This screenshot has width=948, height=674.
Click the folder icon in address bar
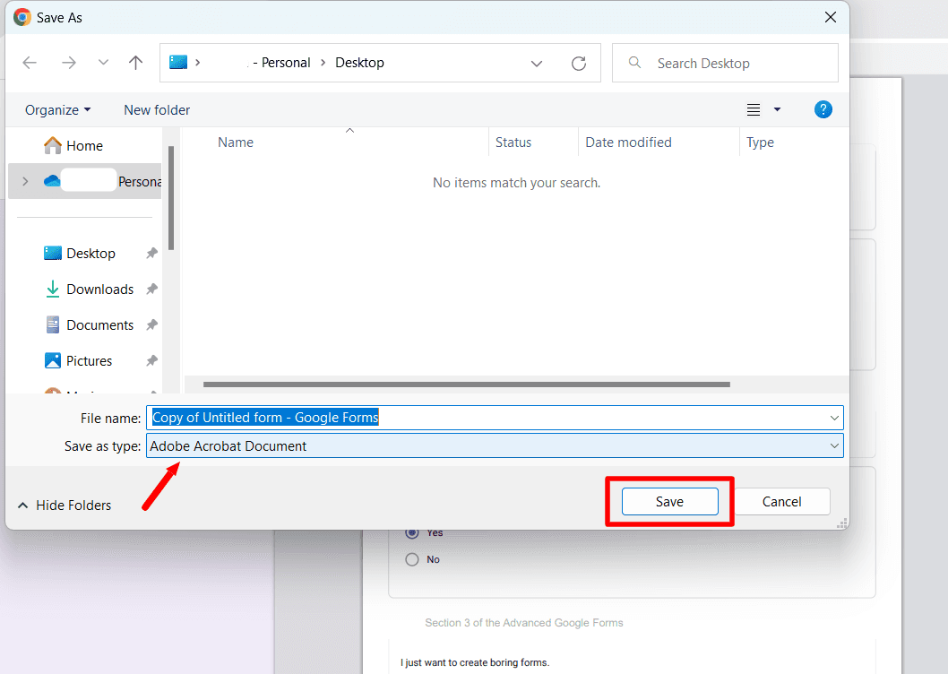coord(178,63)
